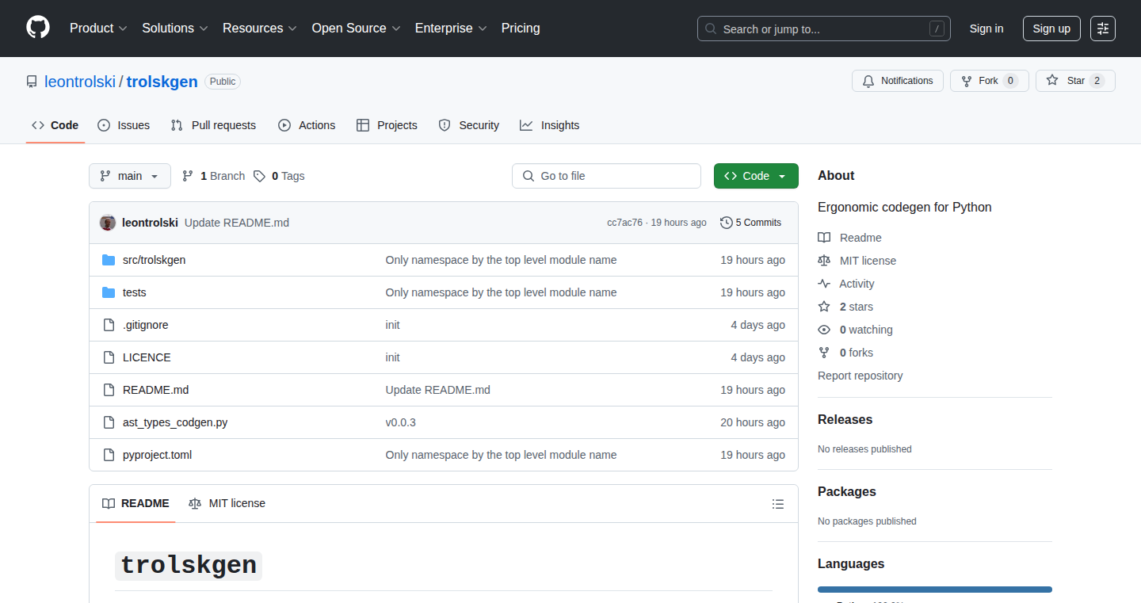Click the Go to file search field
The height and width of the screenshot is (603, 1141).
607,176
